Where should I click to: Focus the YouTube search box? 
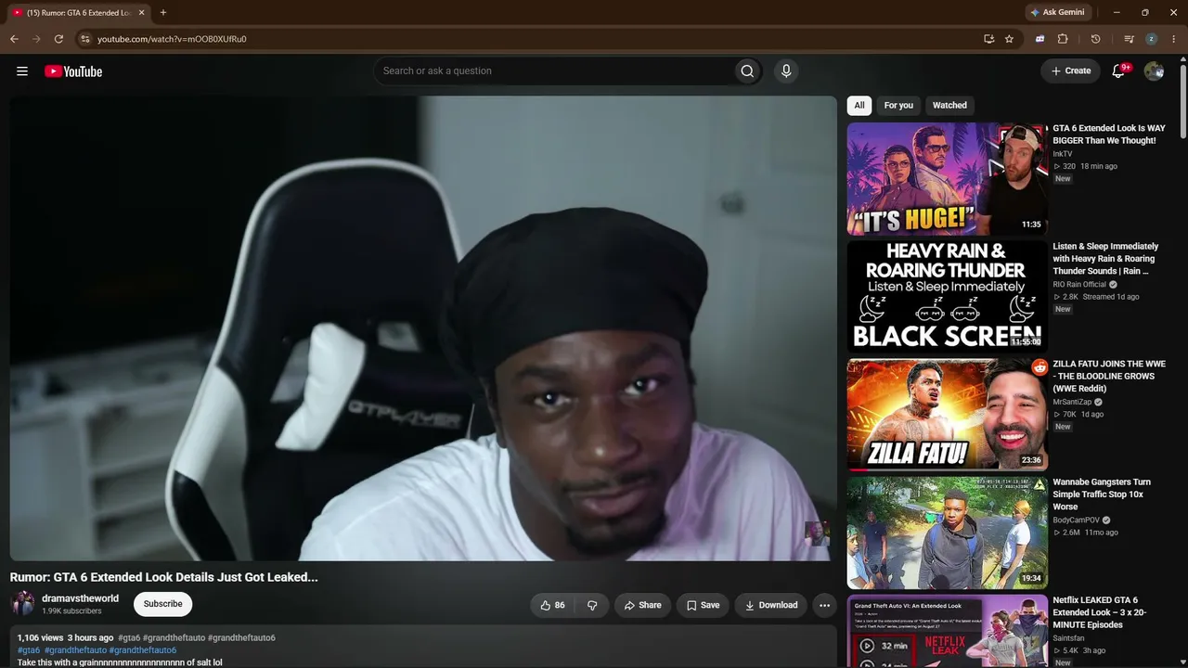pos(552,71)
